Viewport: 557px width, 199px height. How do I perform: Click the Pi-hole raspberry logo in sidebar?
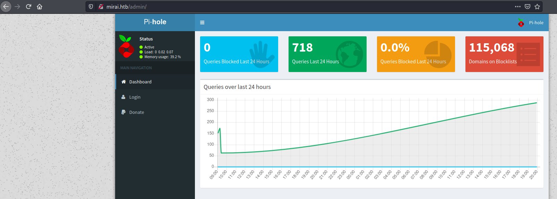coord(126,46)
